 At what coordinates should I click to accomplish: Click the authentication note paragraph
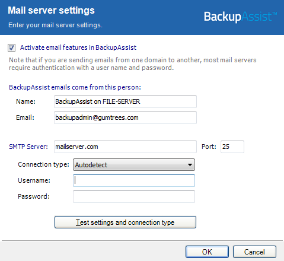(x=133, y=64)
